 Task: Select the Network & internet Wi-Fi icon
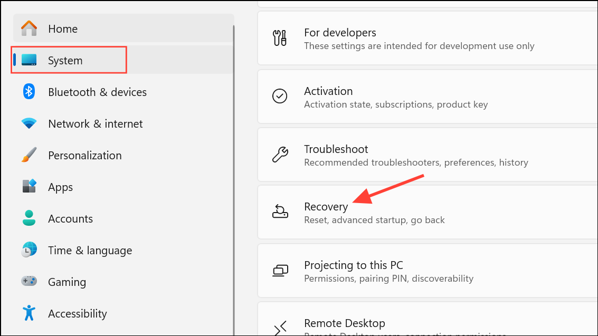click(x=29, y=123)
